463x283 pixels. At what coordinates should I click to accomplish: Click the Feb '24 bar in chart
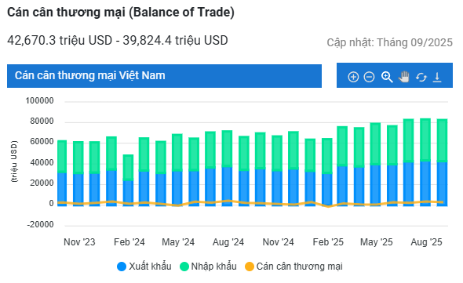(x=128, y=180)
